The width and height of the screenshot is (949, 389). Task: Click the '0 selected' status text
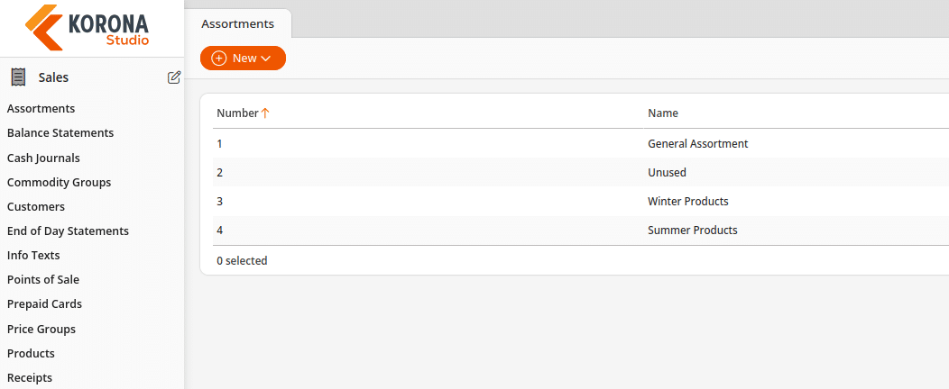242,261
